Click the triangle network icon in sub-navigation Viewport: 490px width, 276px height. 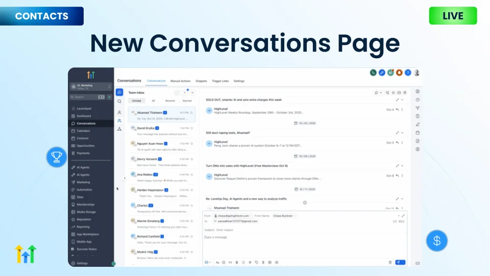119,129
